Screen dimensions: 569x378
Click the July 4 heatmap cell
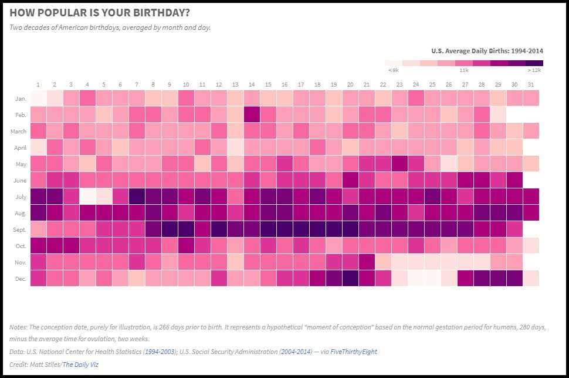(x=87, y=196)
